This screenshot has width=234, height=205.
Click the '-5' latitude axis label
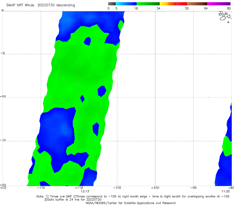[x=3, y=53]
